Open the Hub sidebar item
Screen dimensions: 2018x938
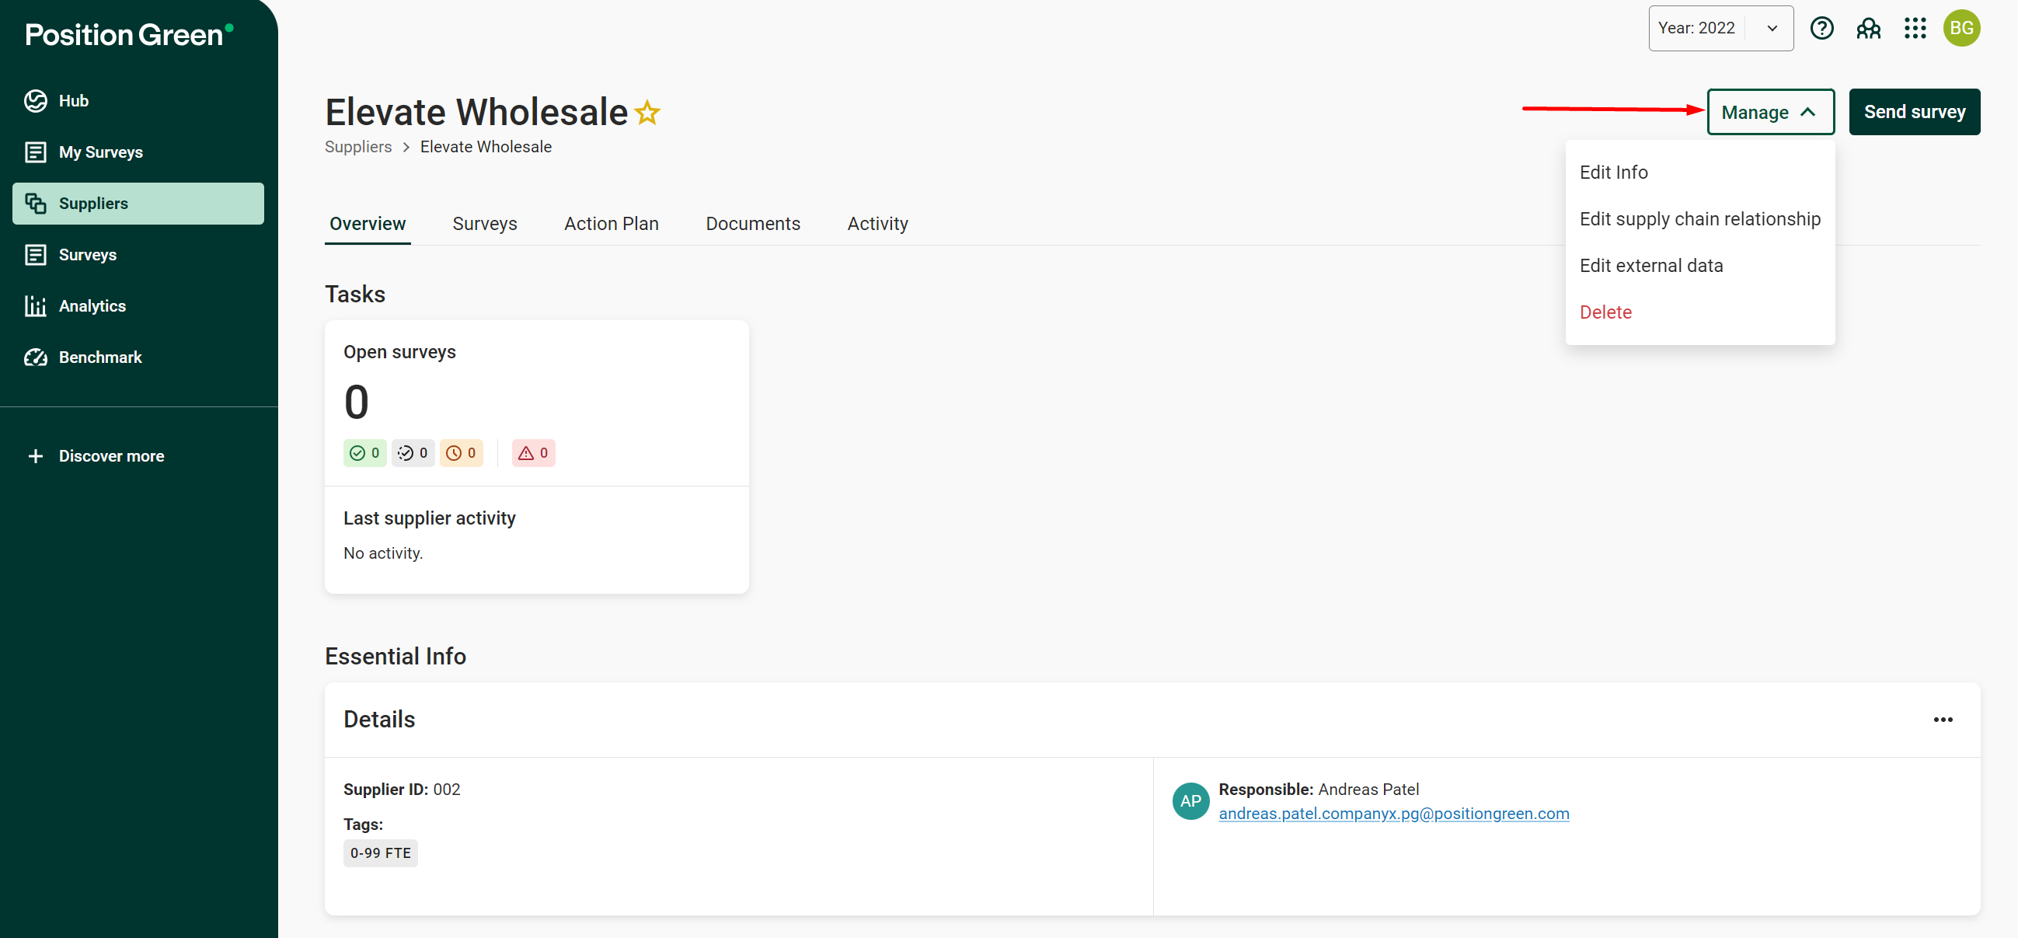[x=138, y=101]
